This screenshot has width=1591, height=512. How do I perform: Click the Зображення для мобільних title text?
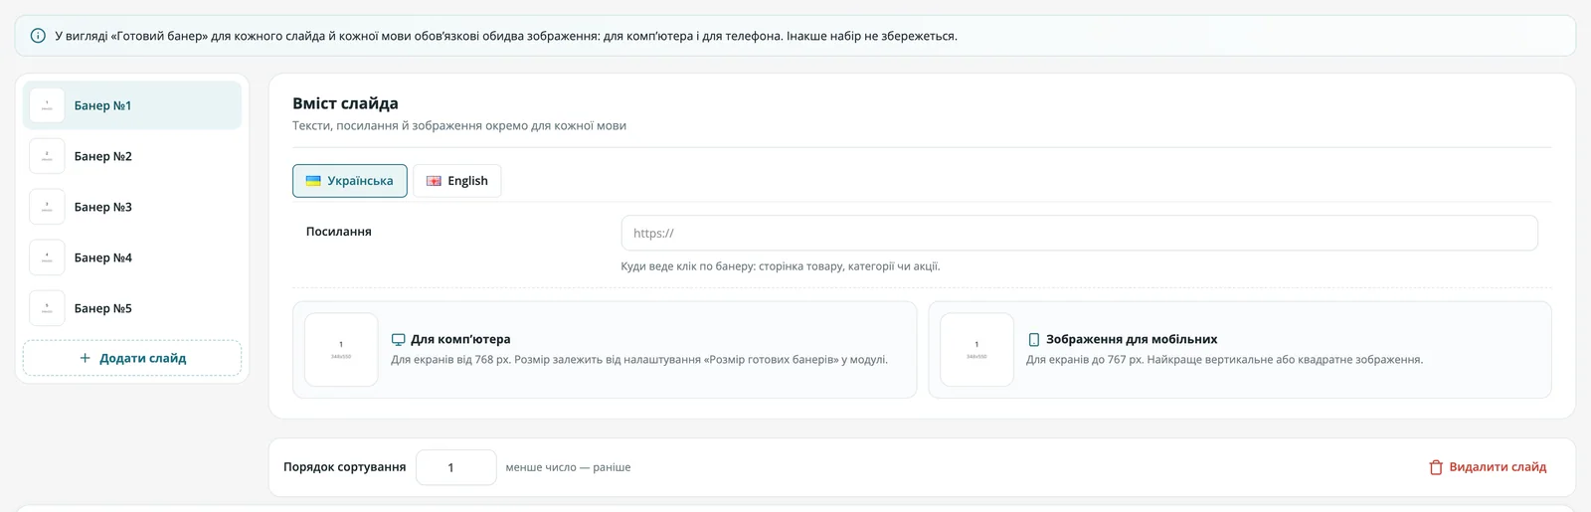[x=1132, y=339]
